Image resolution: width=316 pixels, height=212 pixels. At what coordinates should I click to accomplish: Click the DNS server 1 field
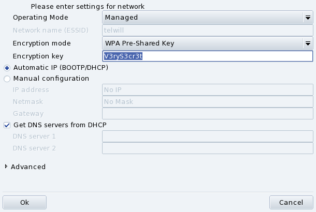tap(208, 137)
